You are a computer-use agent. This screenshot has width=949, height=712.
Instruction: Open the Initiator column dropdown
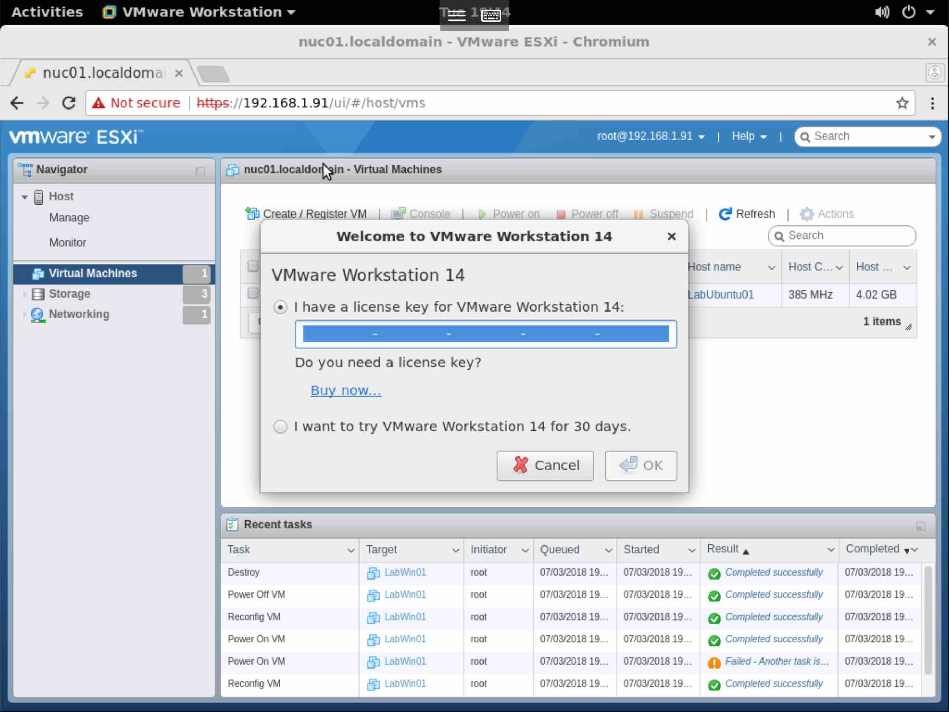pos(525,551)
